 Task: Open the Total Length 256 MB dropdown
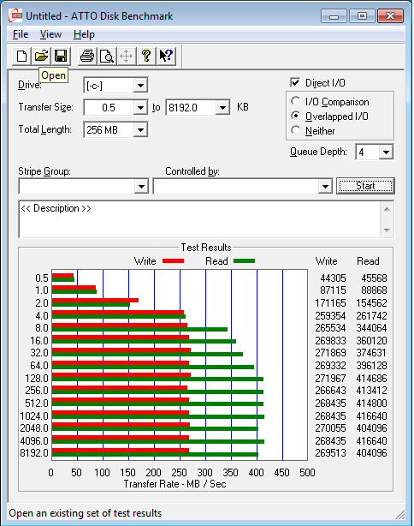(x=140, y=130)
